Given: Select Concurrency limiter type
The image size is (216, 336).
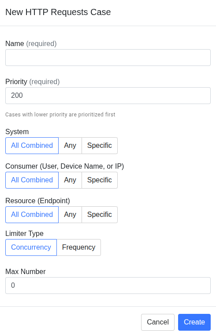Looking at the screenshot, I should (x=31, y=247).
